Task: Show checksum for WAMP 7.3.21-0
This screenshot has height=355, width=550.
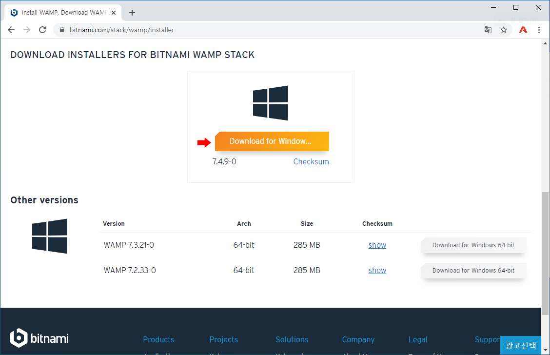Action: pos(377,245)
